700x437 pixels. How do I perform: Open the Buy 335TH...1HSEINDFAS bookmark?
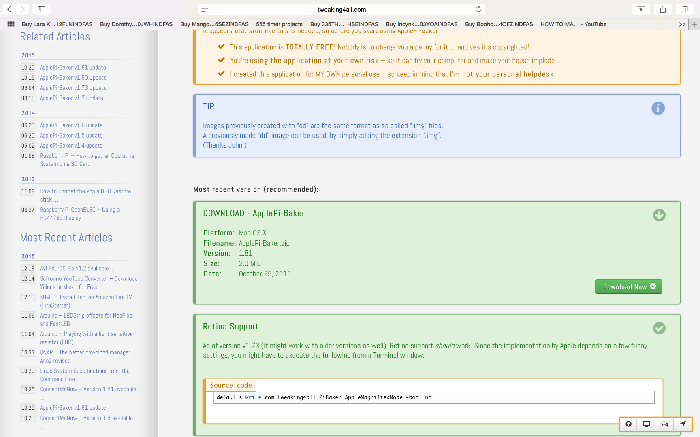[x=344, y=24]
